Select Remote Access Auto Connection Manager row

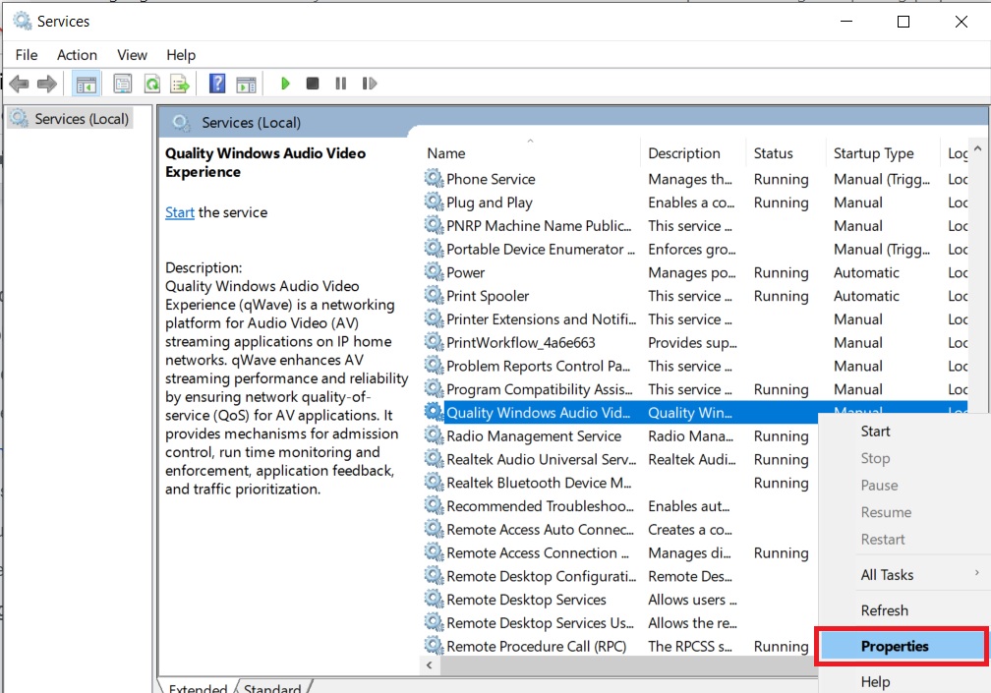[619, 530]
